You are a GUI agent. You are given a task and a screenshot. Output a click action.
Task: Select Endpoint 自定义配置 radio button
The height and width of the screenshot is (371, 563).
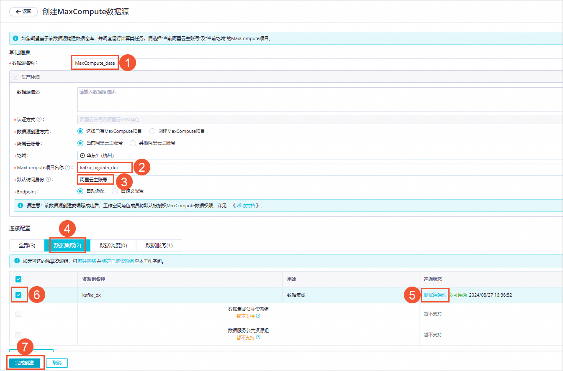tap(115, 191)
